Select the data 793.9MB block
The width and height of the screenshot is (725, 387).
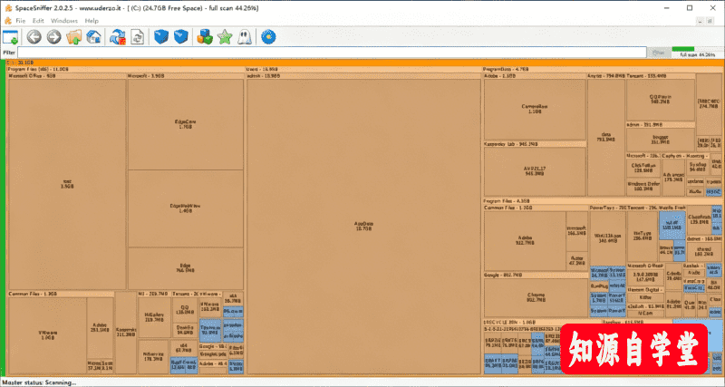coord(606,137)
